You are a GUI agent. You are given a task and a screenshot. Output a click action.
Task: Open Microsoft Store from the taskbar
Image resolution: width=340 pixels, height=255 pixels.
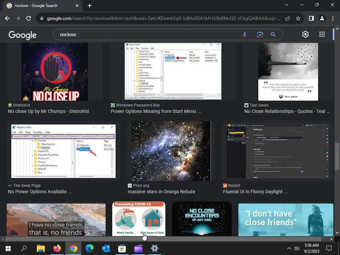122,248
